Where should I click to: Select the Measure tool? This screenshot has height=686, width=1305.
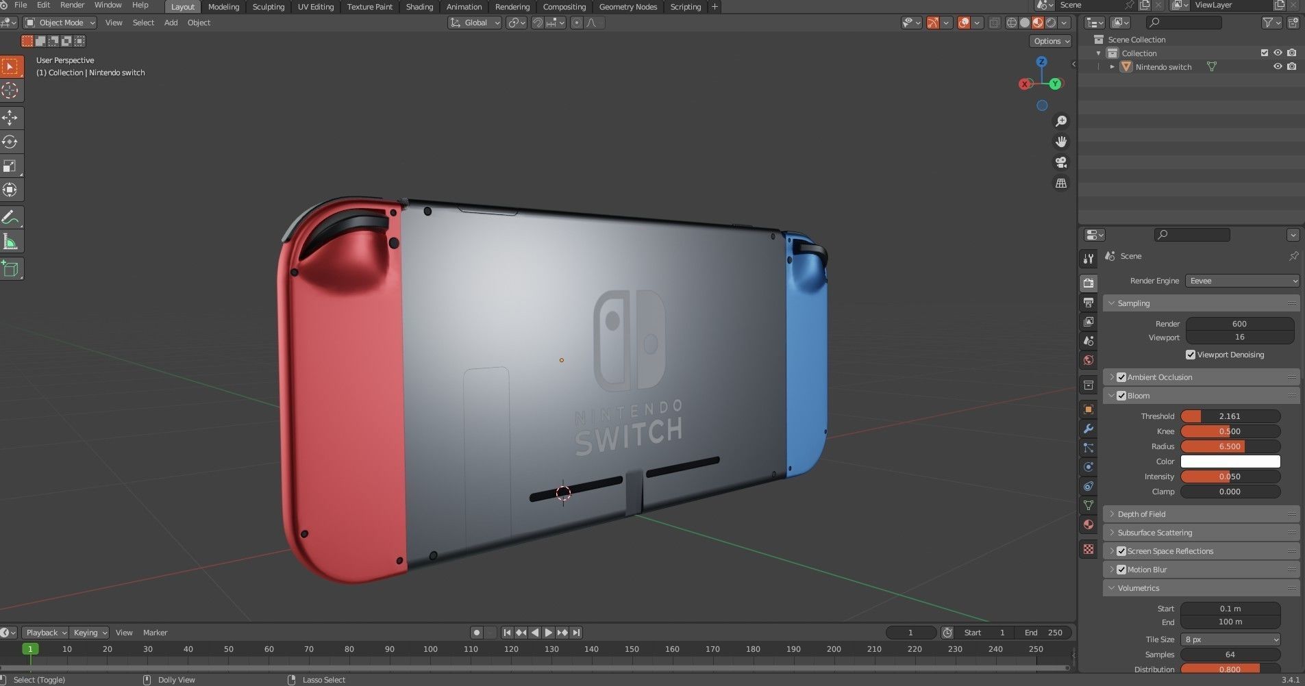[10, 242]
